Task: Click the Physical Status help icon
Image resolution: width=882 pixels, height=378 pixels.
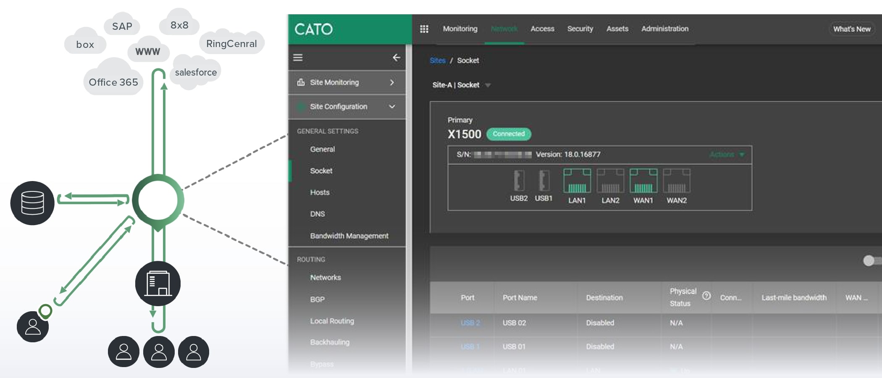Action: [706, 296]
